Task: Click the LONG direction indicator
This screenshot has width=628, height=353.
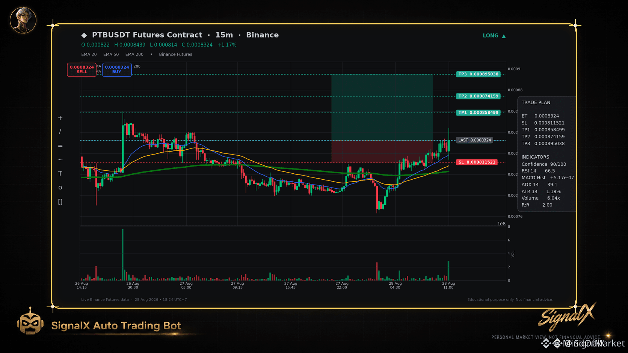Action: [x=494, y=36]
